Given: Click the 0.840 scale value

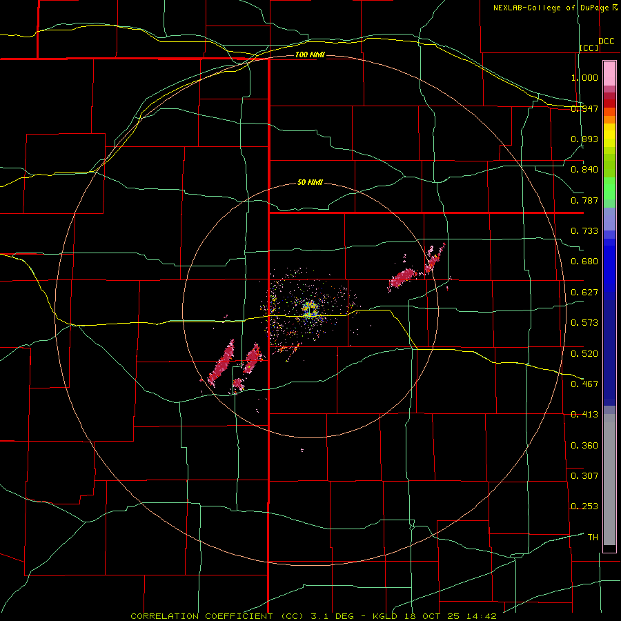Looking at the screenshot, I should tap(584, 170).
